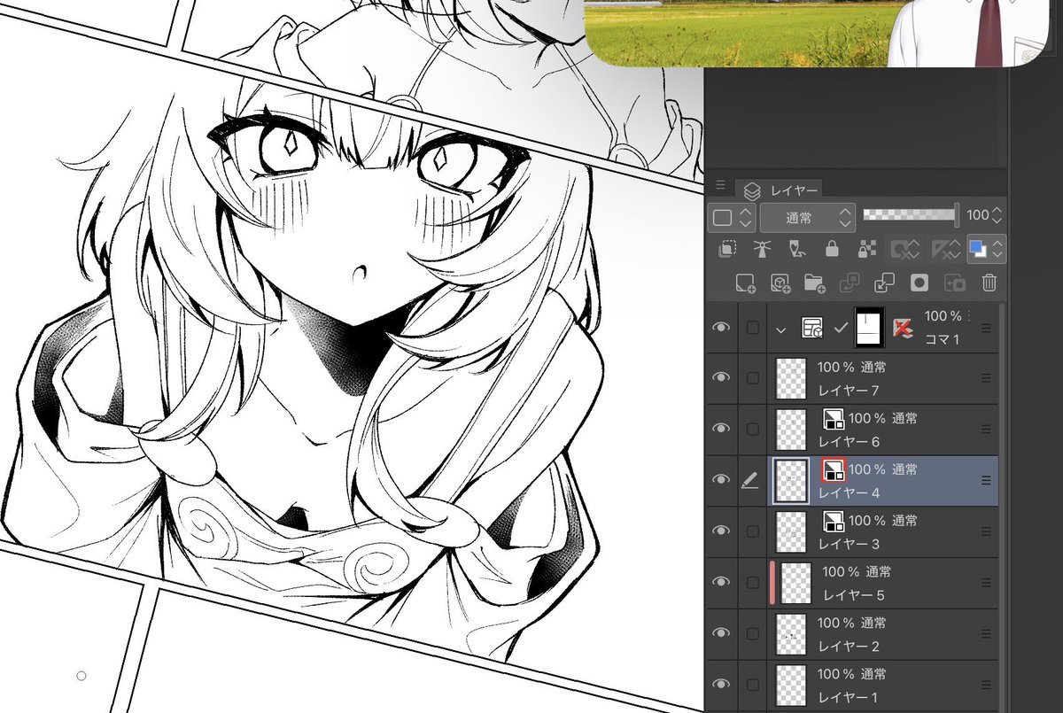Click pen editing icon on レイヤー 4

tap(750, 480)
